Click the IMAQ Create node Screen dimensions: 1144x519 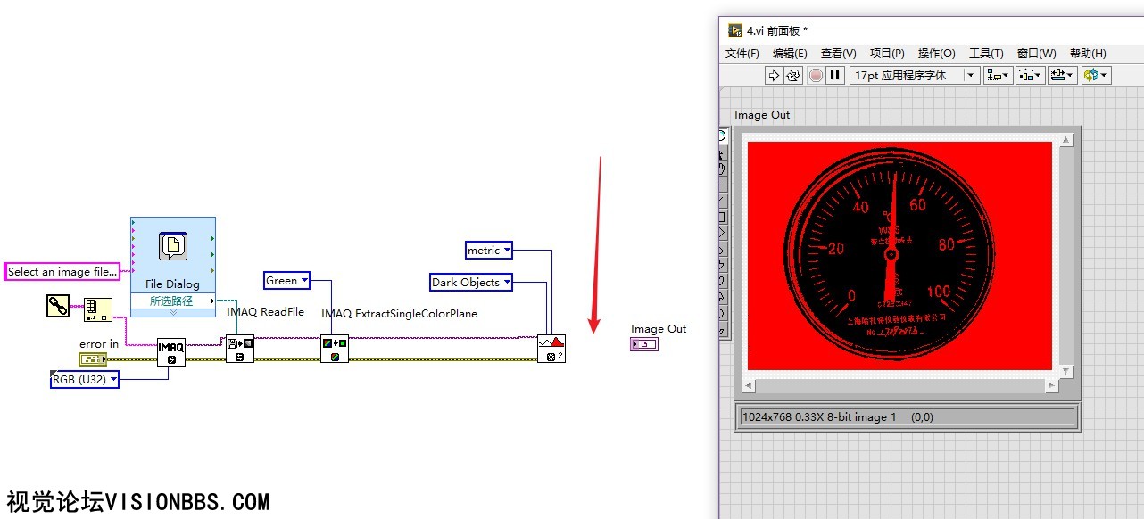coord(171,351)
